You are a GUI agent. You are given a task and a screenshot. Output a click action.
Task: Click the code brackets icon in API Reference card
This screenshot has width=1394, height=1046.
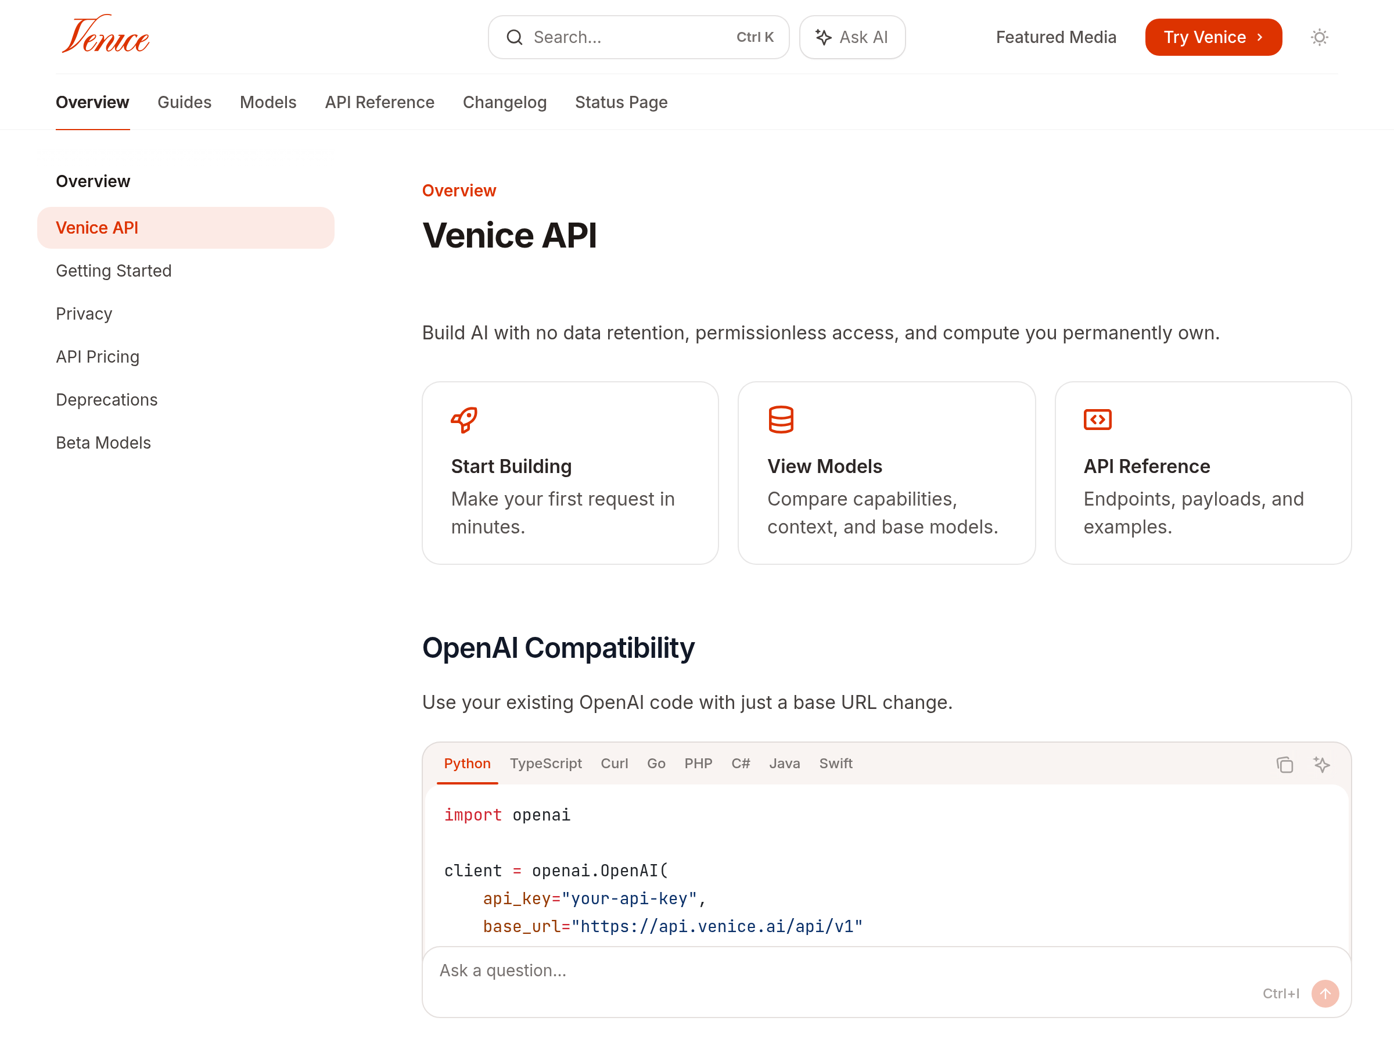click(1097, 420)
